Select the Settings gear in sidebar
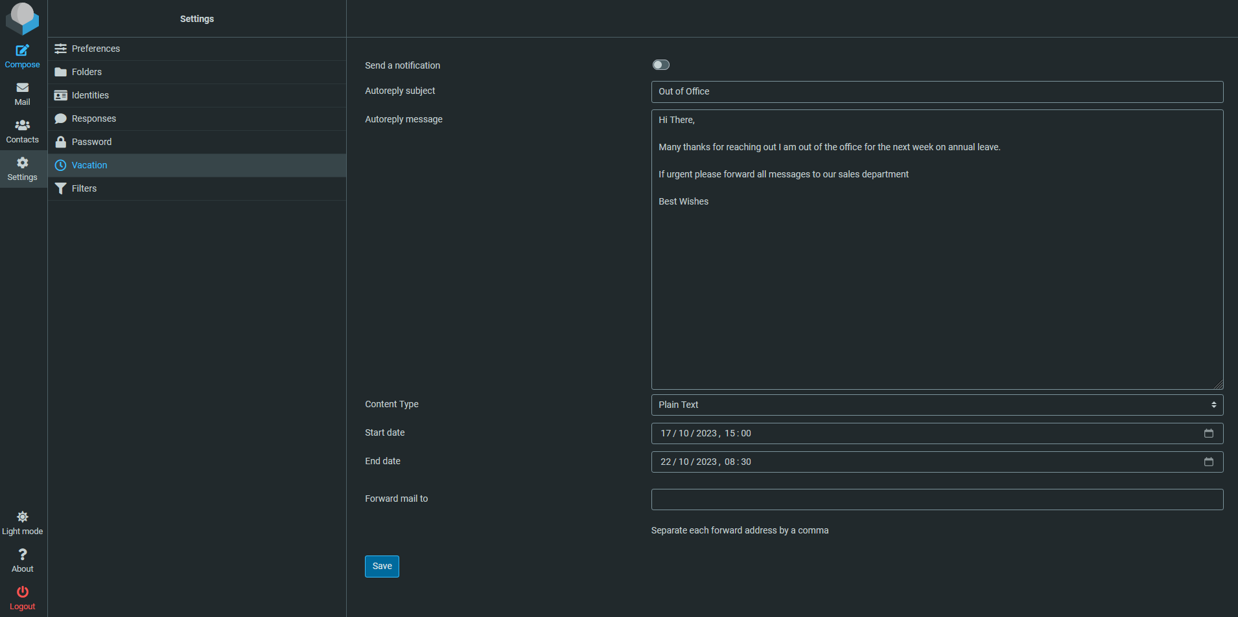 pyautogui.click(x=22, y=169)
